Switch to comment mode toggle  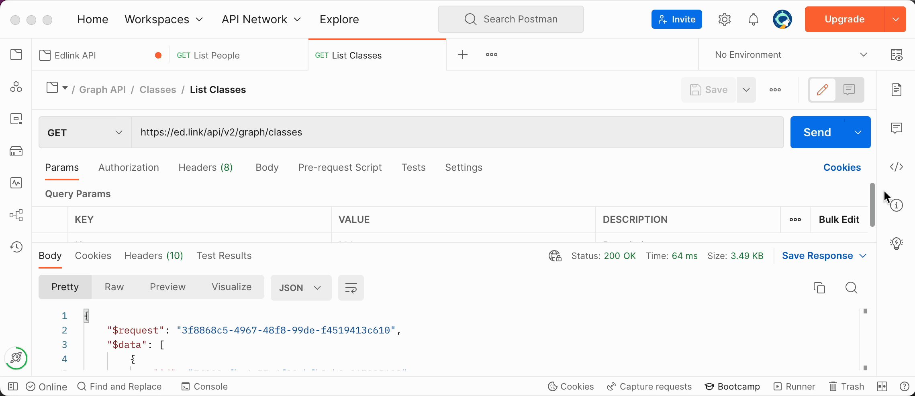(x=849, y=89)
